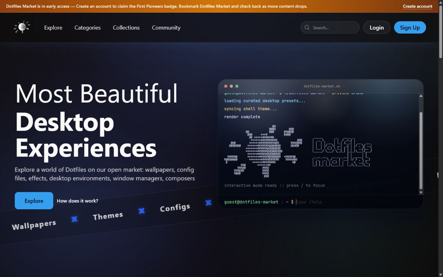This screenshot has height=277, width=443.
Task: Click the terminal scrollbar thumb
Action: 421,150
